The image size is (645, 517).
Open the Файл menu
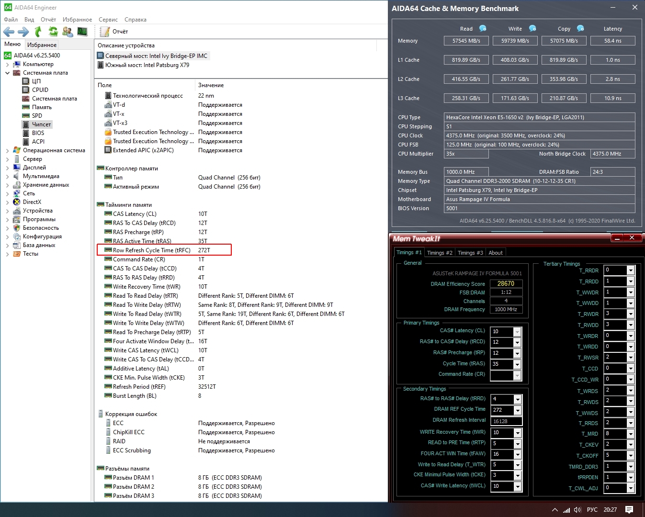pos(11,20)
